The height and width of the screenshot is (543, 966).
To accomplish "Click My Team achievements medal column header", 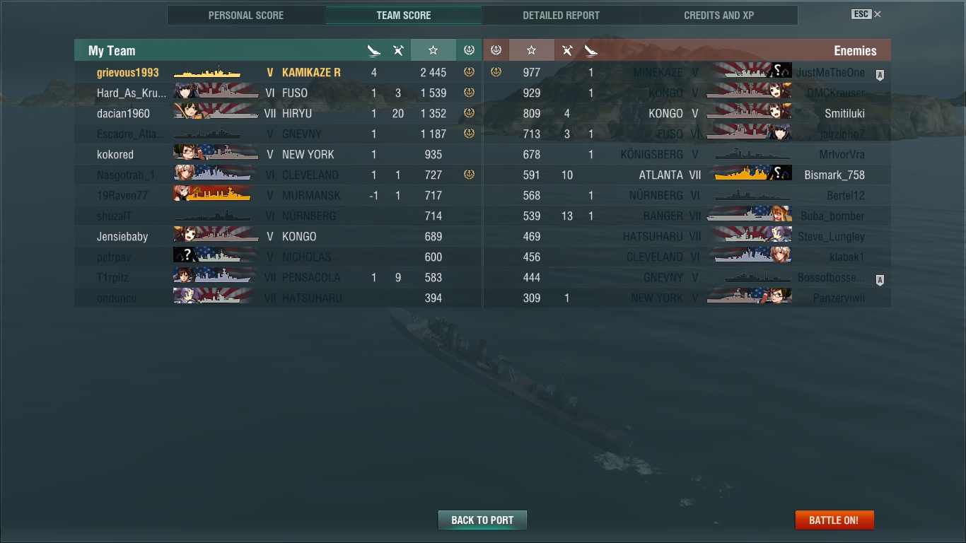I will tap(469, 50).
